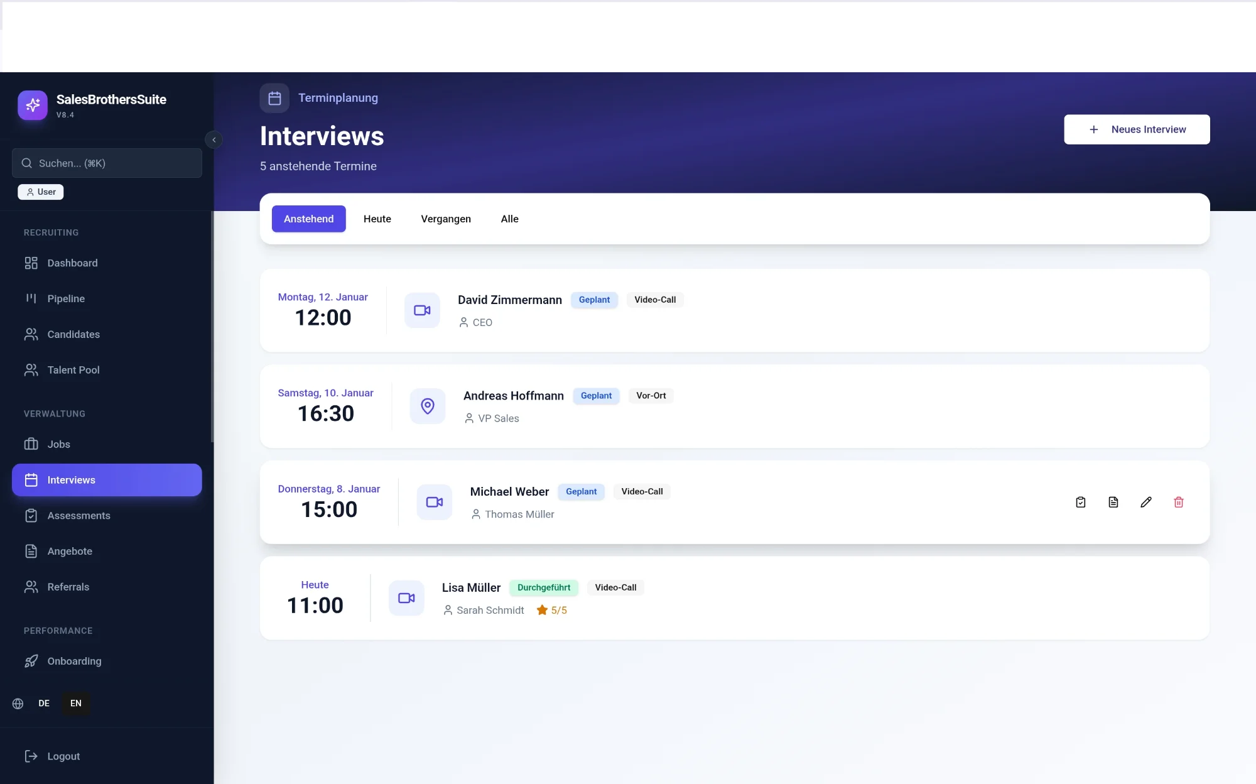Select the Vergangen filter tab

point(445,219)
